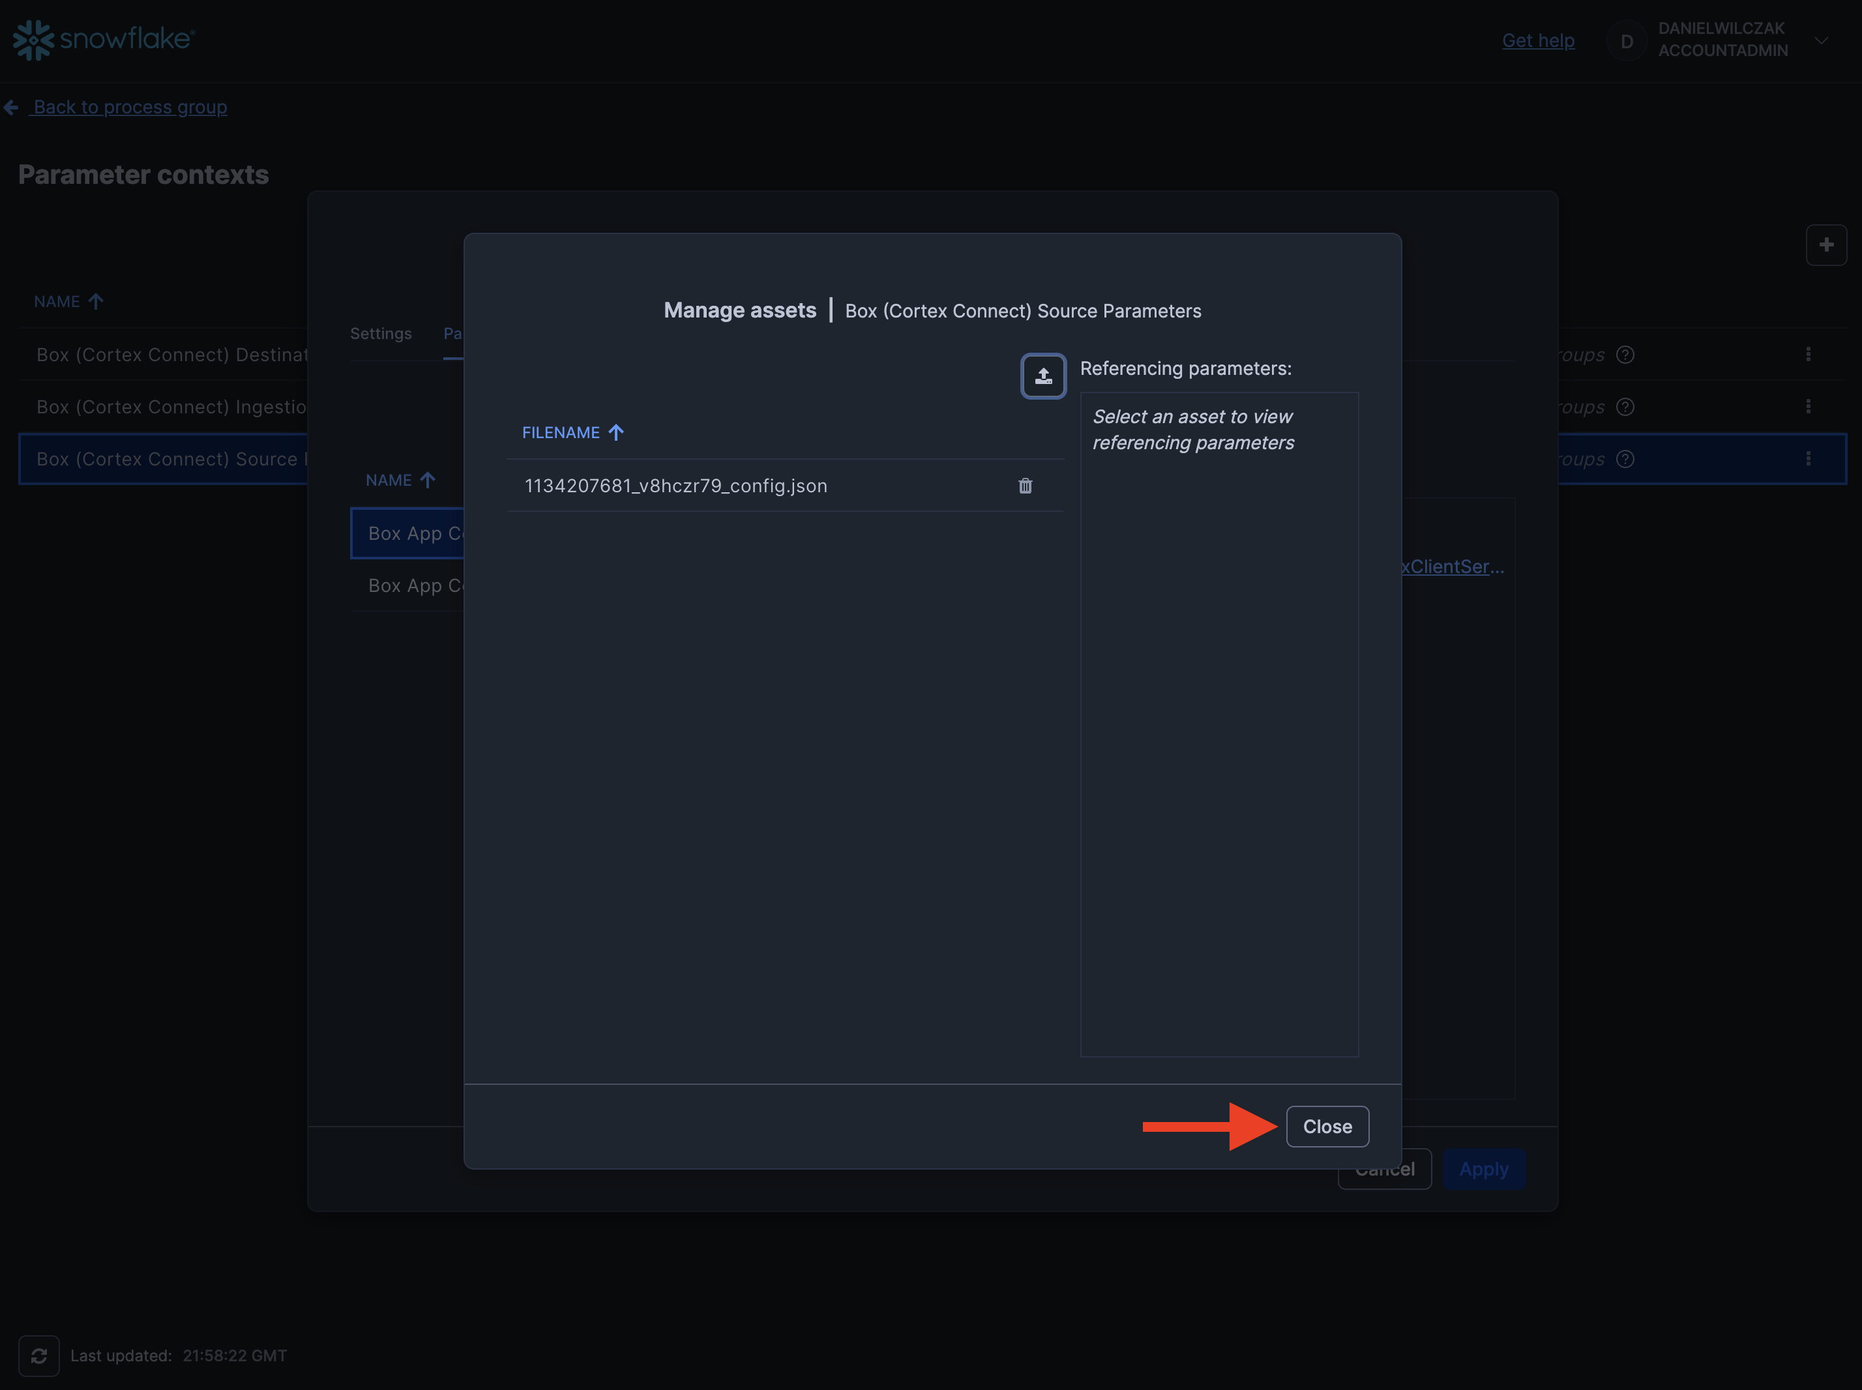Go back to process group
This screenshot has width=1862, height=1390.
pos(128,107)
